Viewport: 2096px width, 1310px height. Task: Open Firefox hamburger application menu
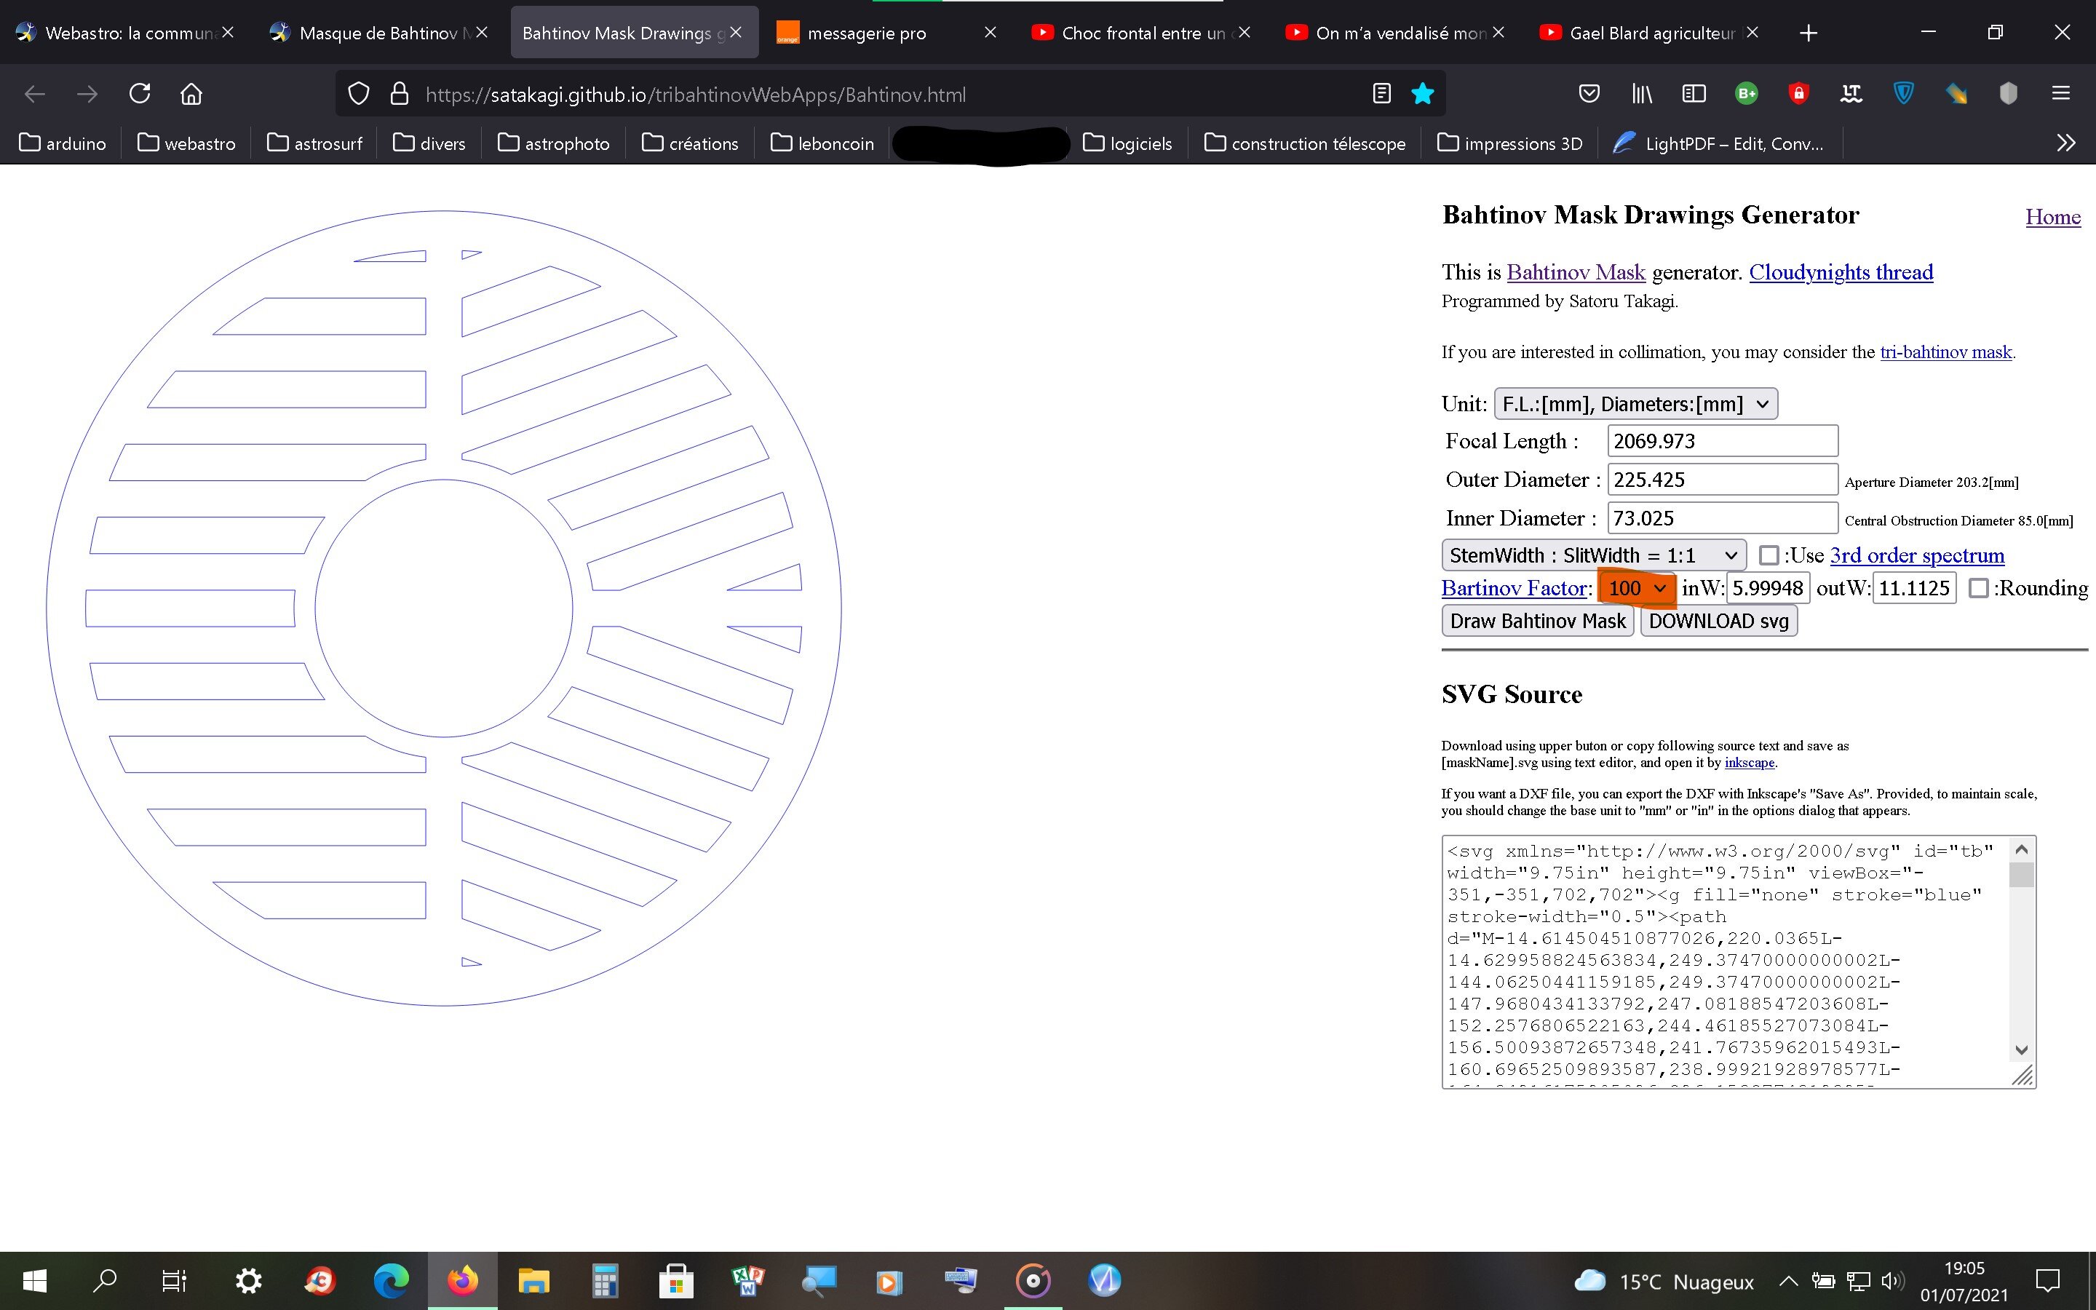[x=2060, y=94]
